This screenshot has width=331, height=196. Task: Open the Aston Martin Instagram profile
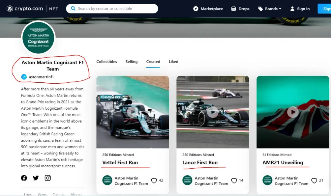tap(48, 178)
